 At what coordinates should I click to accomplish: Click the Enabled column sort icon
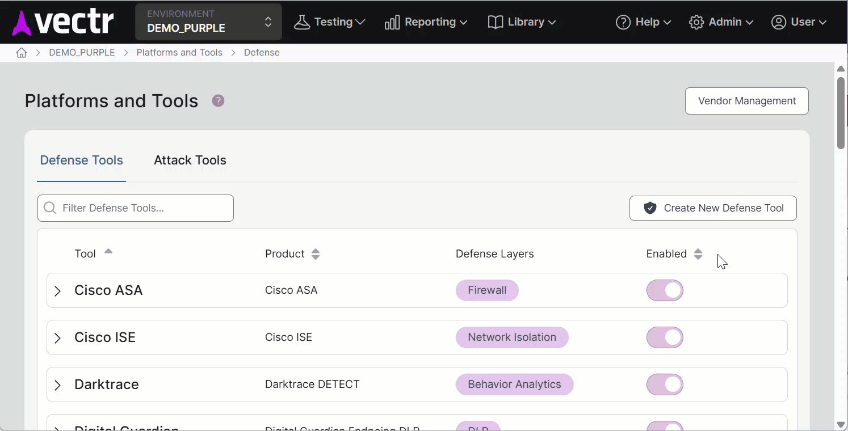point(698,254)
